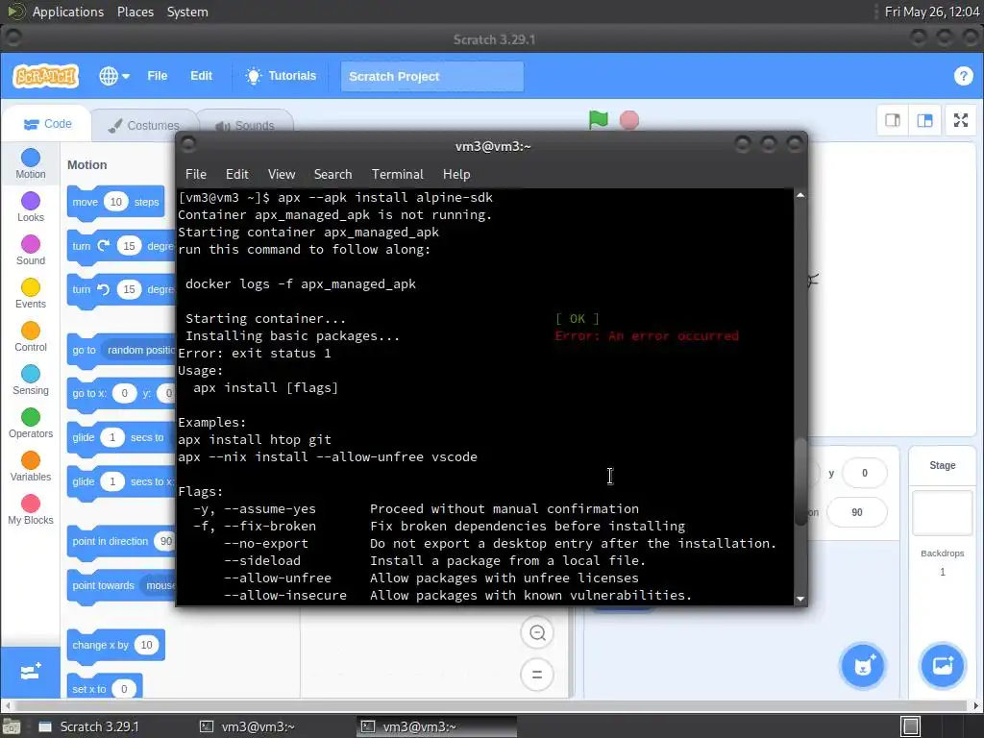
Task: Zoom out the code workspace
Action: 537,632
